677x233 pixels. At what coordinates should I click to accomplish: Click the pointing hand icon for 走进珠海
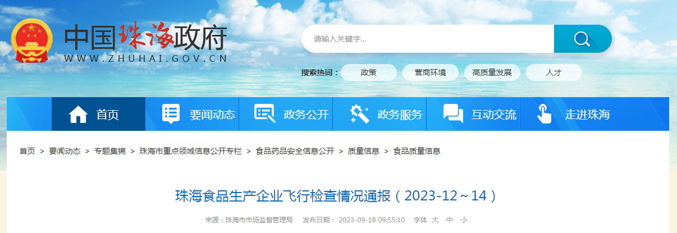point(544,114)
